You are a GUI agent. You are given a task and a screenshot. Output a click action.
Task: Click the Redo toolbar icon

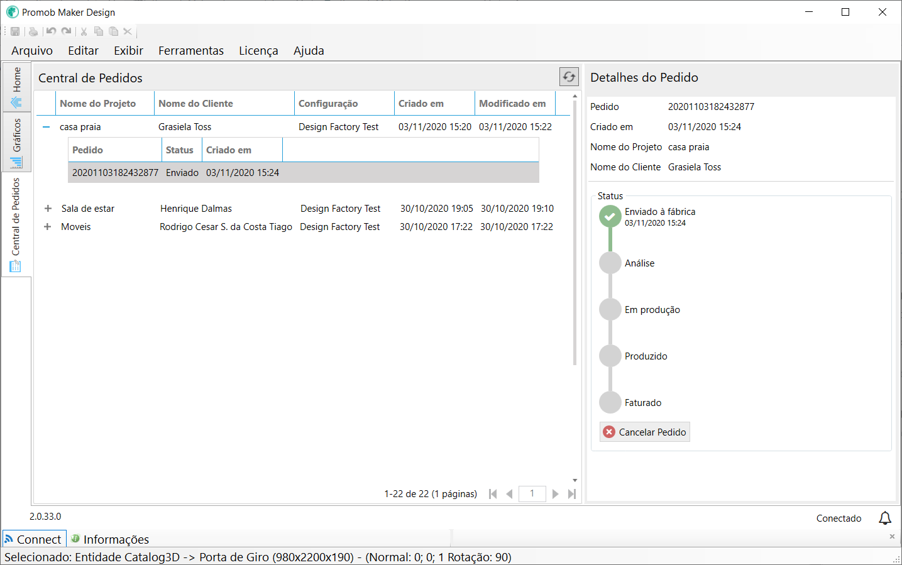pyautogui.click(x=66, y=31)
